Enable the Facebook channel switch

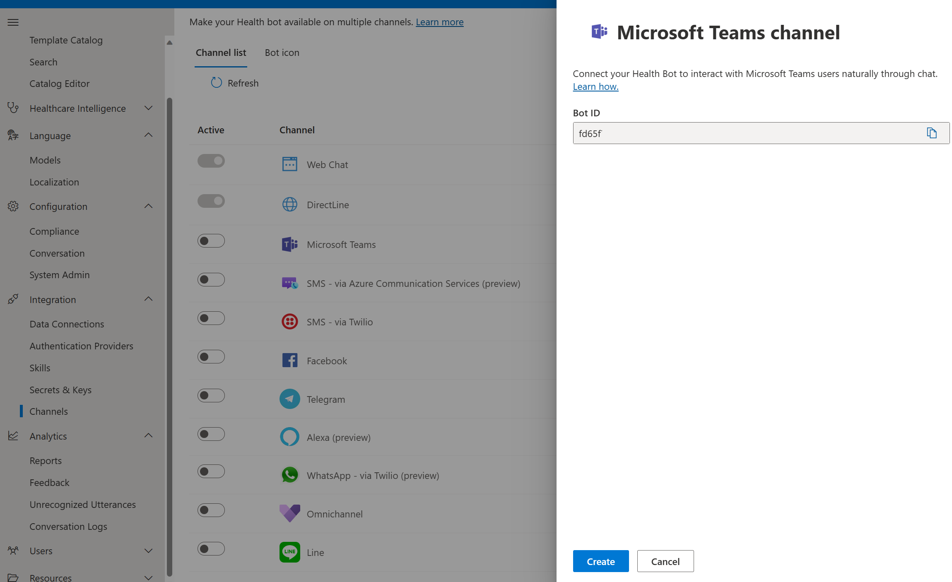click(x=211, y=356)
